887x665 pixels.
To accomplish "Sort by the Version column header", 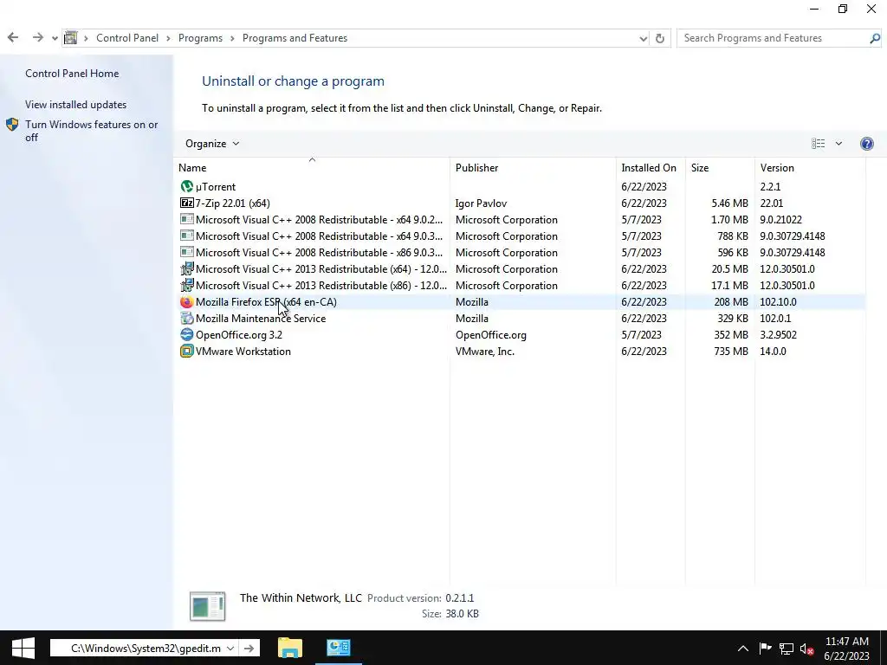I will coord(810,167).
